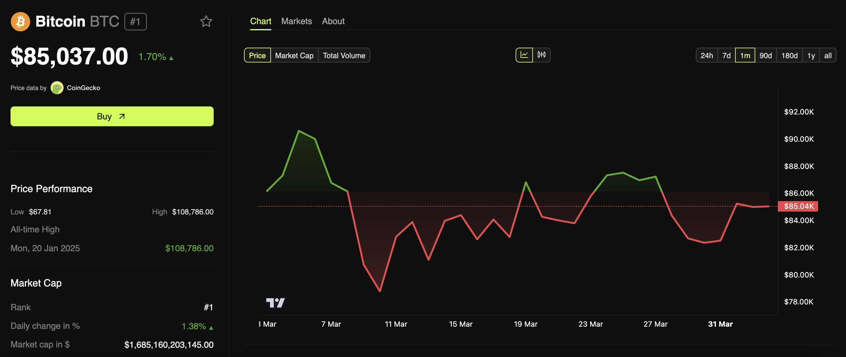Image resolution: width=846 pixels, height=357 pixels.
Task: Set time range to 24h
Action: [706, 55]
